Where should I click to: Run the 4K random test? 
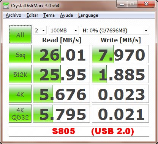[x=20, y=94]
